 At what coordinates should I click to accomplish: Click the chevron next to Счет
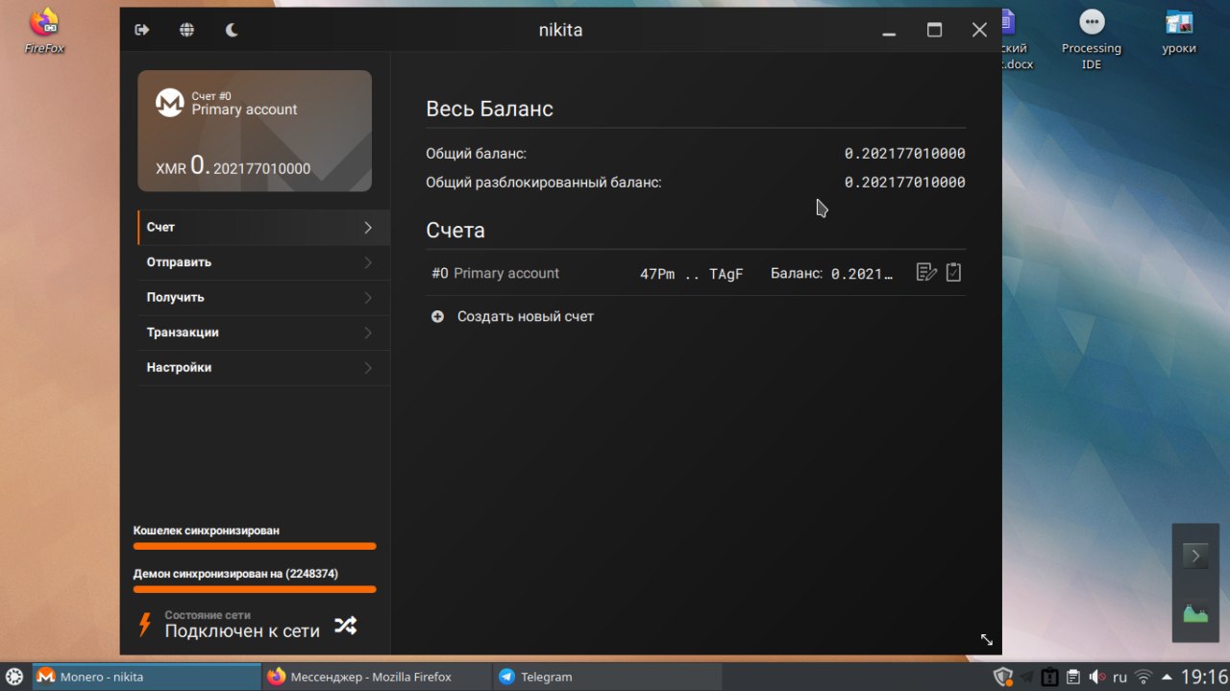[368, 228]
